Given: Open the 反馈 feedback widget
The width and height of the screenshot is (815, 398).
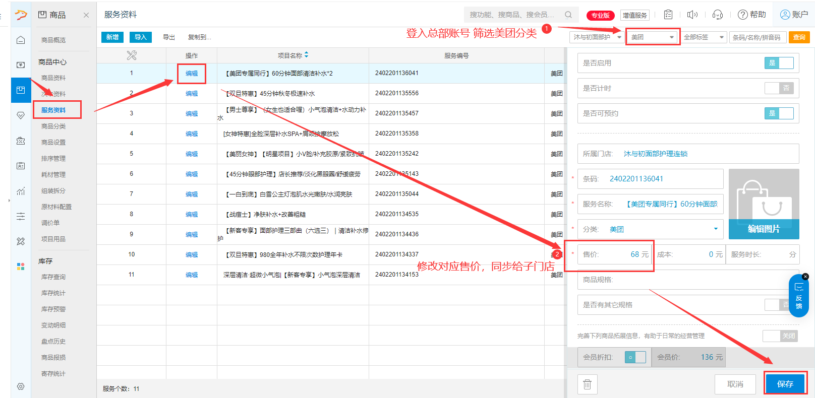Looking at the screenshot, I should coord(799,296).
